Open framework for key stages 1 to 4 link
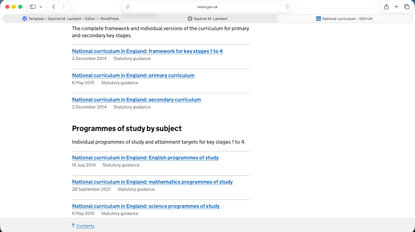 (147, 51)
